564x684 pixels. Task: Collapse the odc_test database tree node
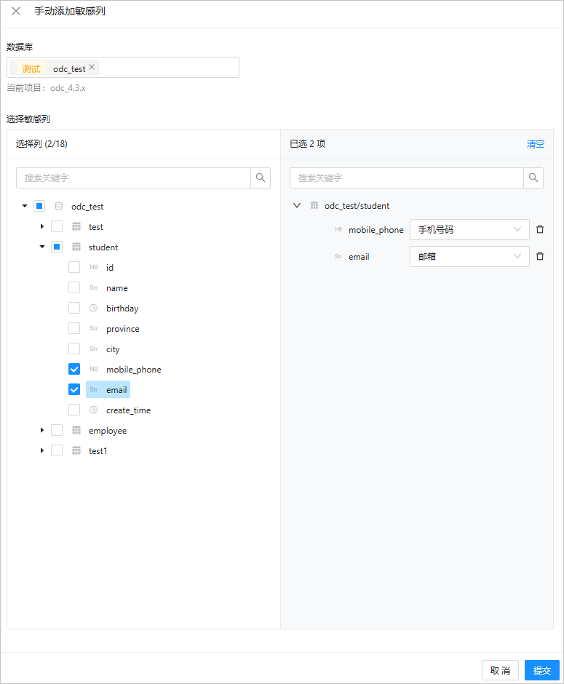click(x=25, y=206)
